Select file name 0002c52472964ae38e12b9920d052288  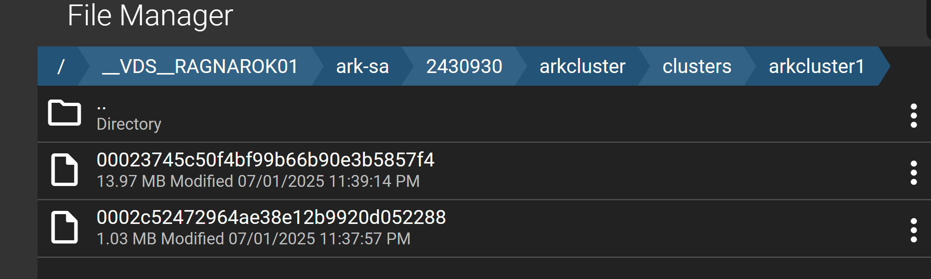pyautogui.click(x=271, y=217)
